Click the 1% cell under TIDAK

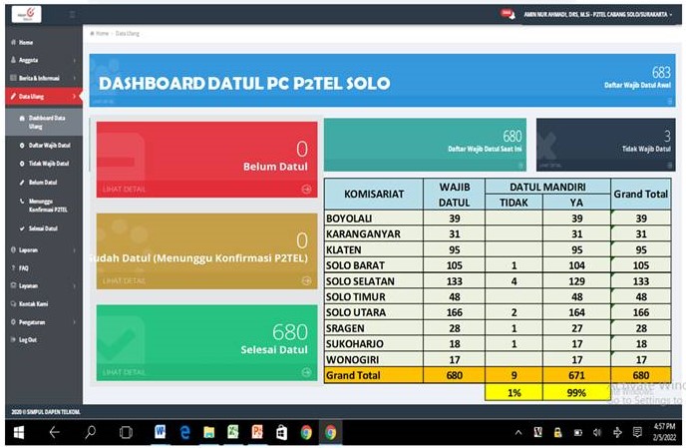pos(514,393)
